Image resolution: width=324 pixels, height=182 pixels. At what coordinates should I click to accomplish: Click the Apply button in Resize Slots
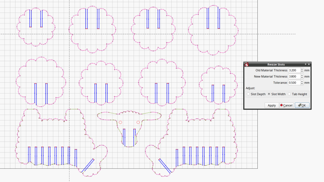pos(272,105)
